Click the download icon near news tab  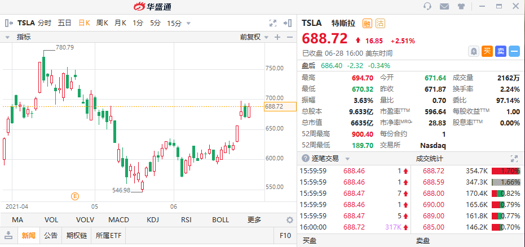pos(8,235)
